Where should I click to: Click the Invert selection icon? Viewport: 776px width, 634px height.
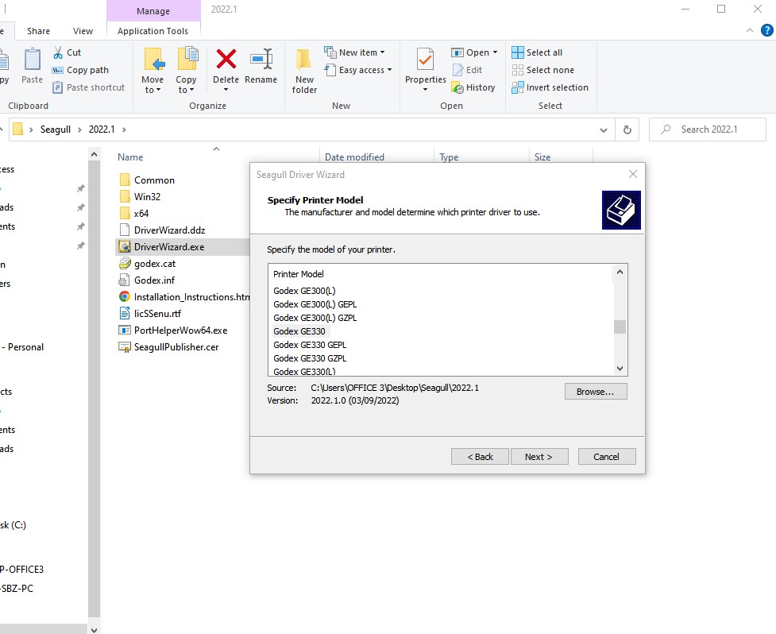(518, 87)
